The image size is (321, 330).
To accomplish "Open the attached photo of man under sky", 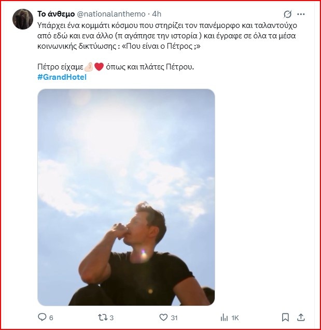I will (x=126, y=197).
